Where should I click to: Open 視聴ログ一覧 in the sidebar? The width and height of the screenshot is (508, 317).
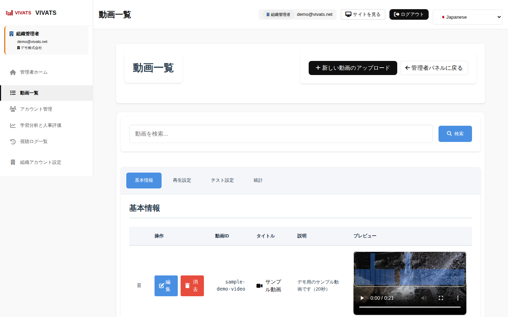click(x=47, y=142)
